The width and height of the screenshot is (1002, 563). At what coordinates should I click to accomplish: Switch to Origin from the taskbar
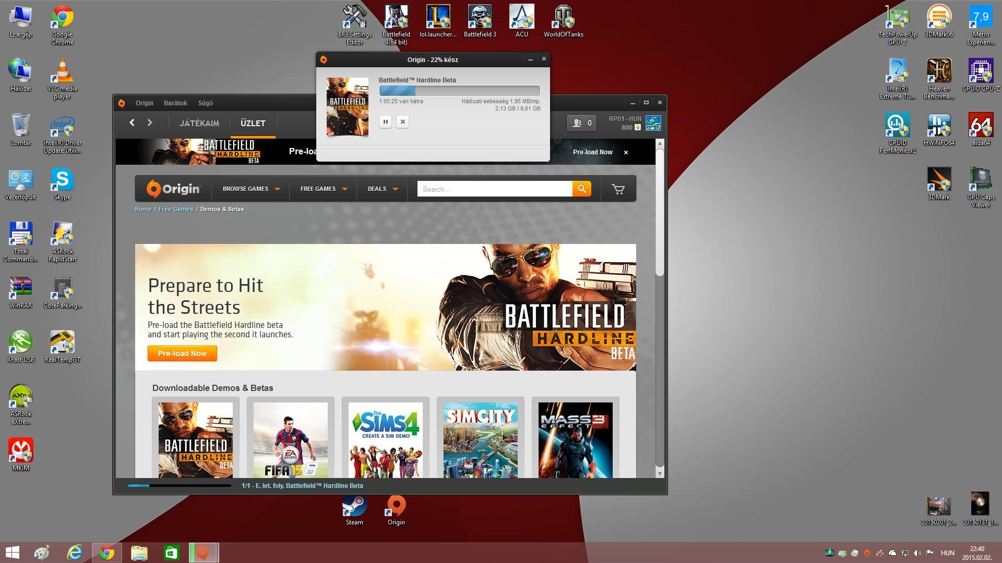pyautogui.click(x=203, y=553)
